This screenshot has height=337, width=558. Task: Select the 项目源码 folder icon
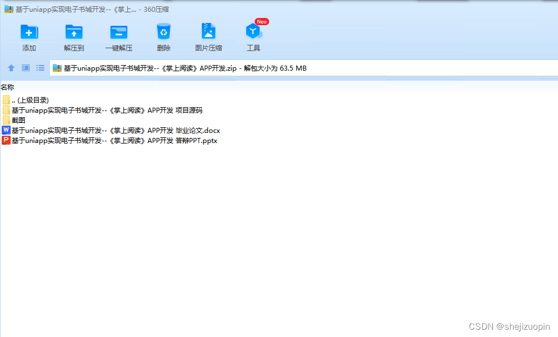pyautogui.click(x=6, y=110)
